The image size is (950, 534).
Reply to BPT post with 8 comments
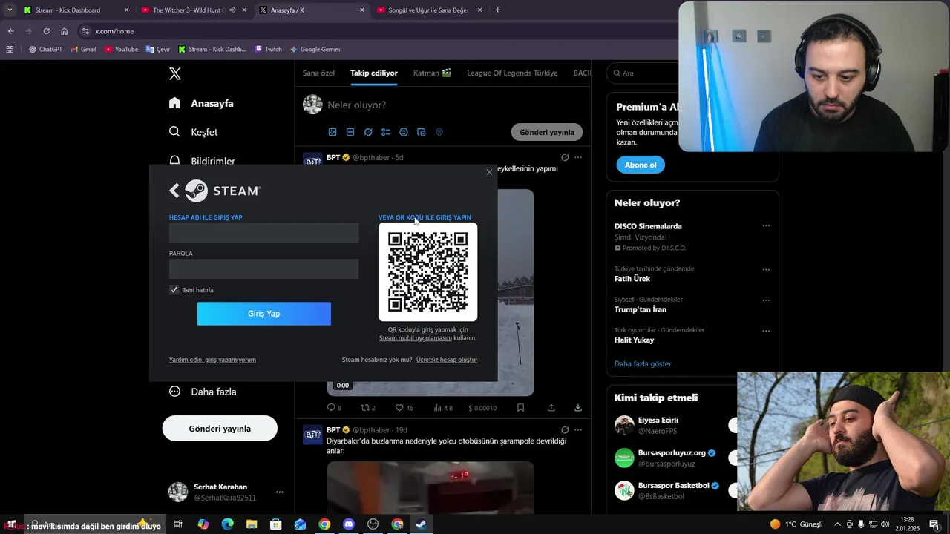point(334,408)
